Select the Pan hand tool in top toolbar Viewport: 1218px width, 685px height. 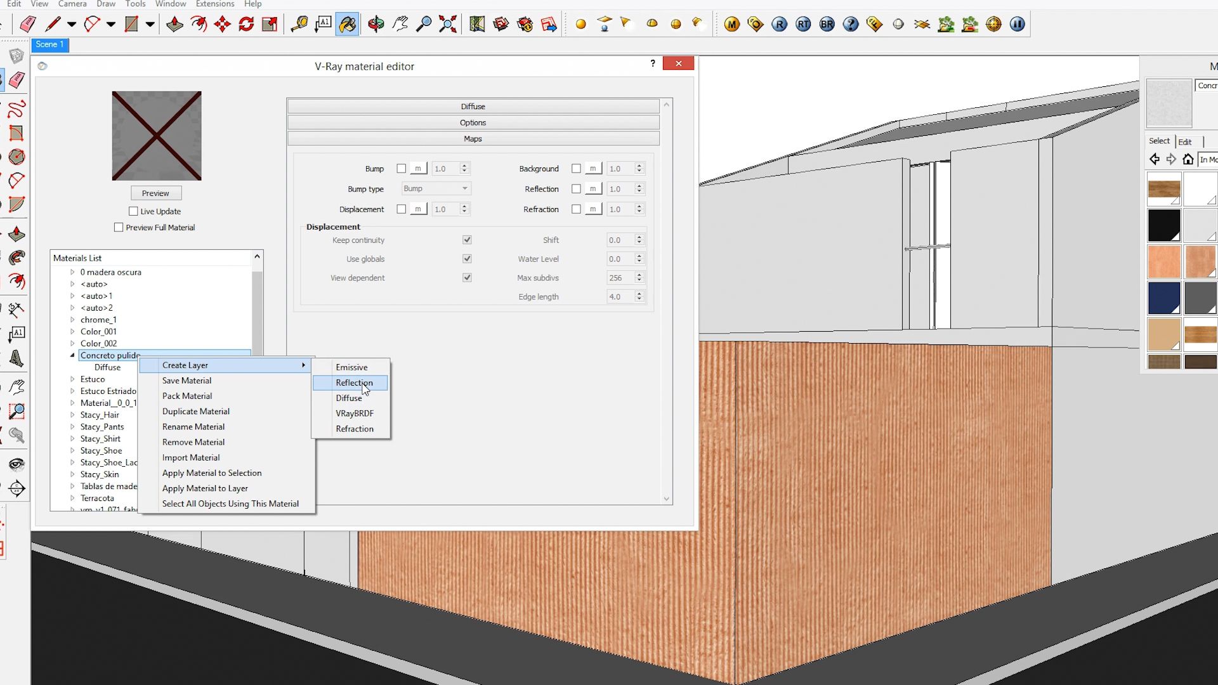[400, 24]
